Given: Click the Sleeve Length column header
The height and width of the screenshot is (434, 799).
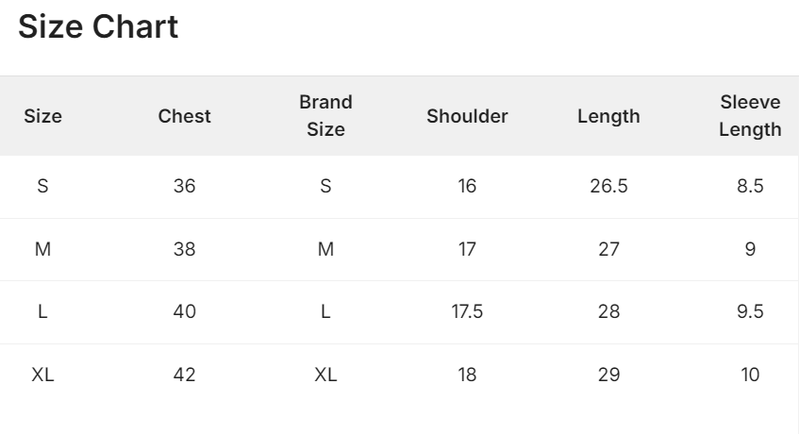Looking at the screenshot, I should 750,116.
